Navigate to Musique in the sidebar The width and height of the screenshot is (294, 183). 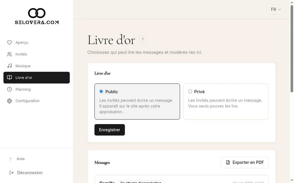pyautogui.click(x=36, y=66)
